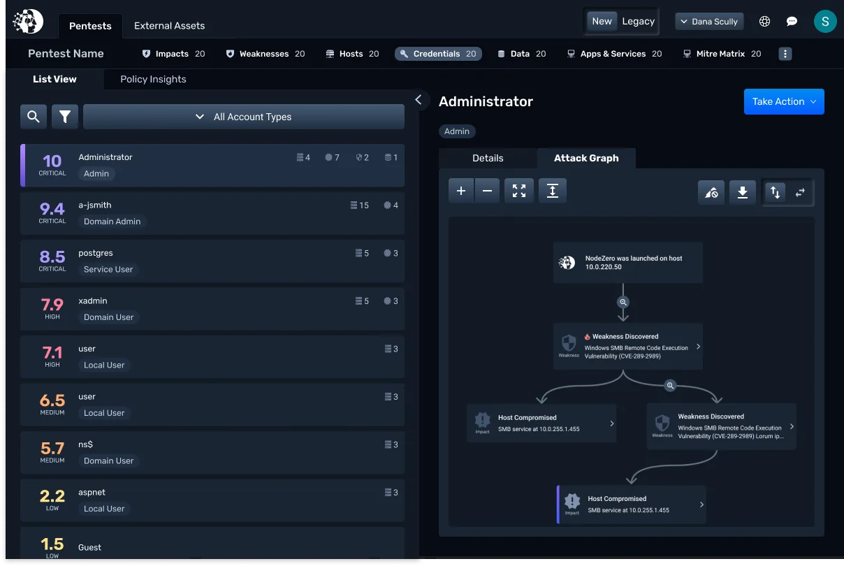Select the ns$ credential row
Image resolution: width=844 pixels, height=566 pixels.
point(212,452)
